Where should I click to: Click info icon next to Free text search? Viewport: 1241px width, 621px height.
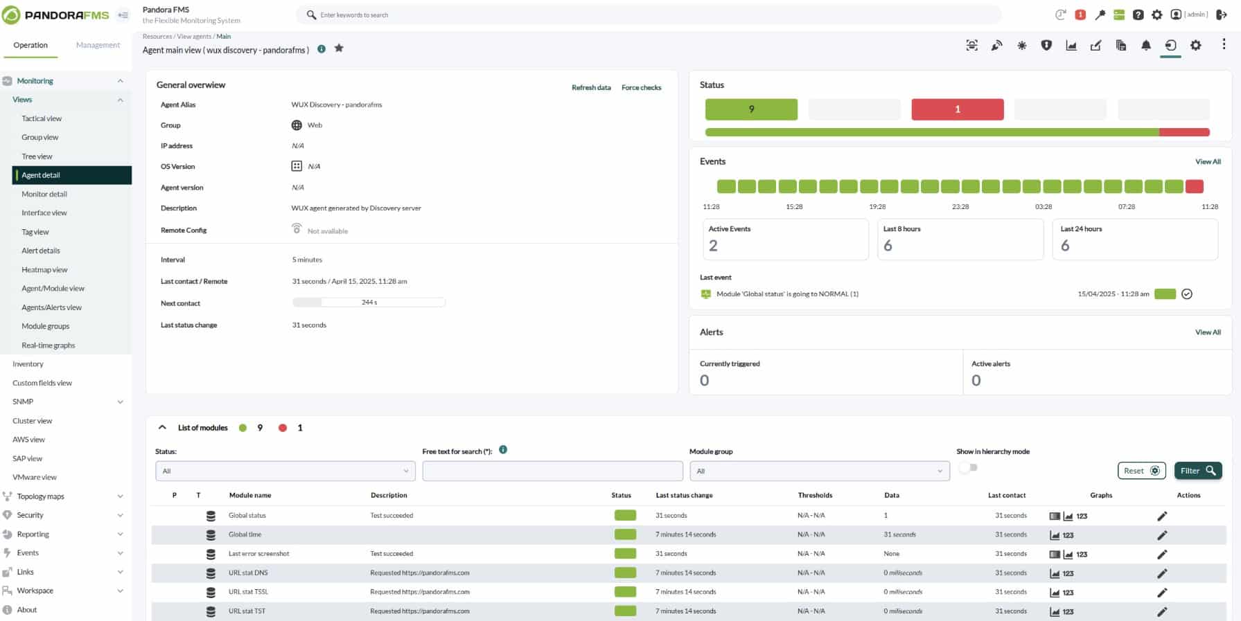coord(503,450)
